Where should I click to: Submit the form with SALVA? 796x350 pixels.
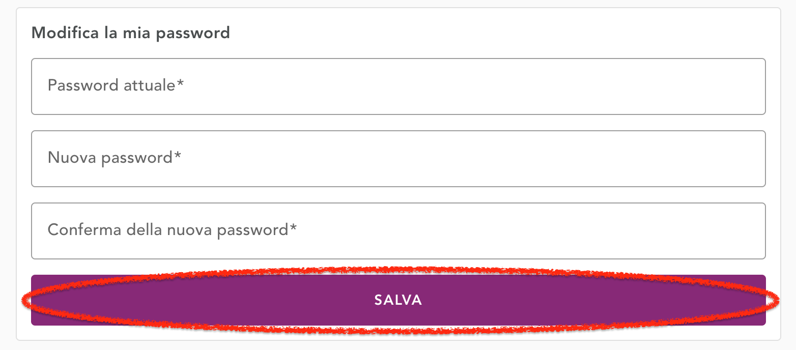point(398,300)
